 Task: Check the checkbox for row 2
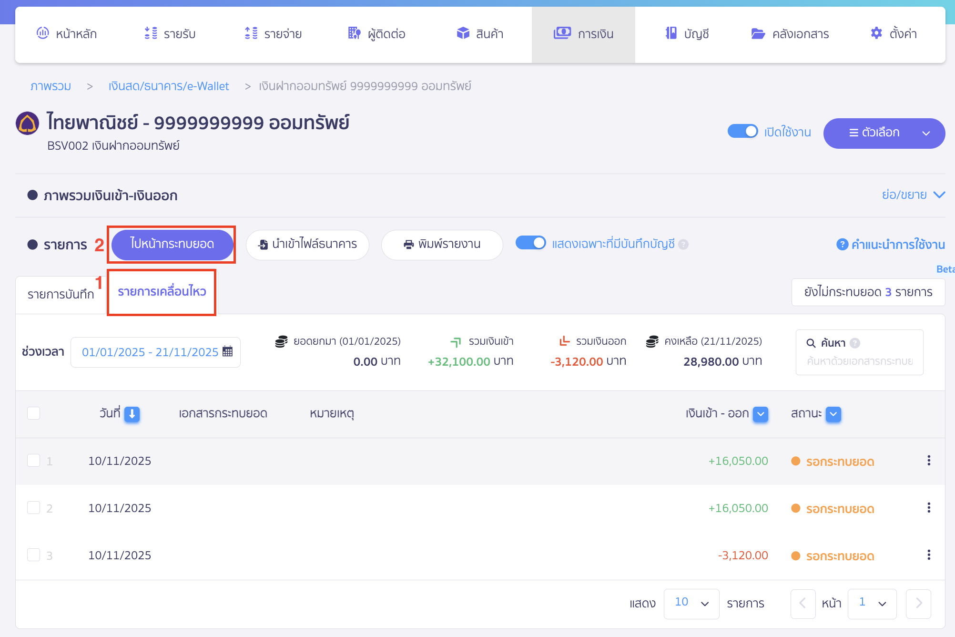(x=34, y=508)
